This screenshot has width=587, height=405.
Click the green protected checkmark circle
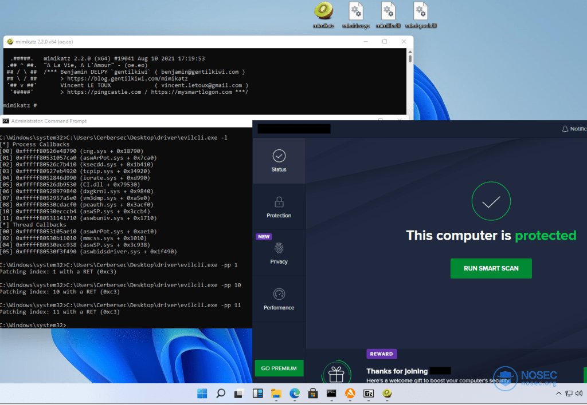coord(491,201)
